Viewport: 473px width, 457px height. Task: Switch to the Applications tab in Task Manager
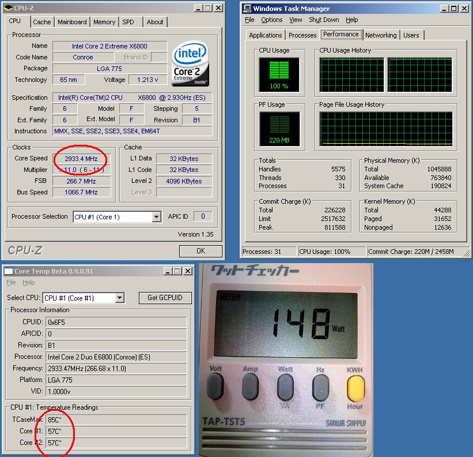click(266, 35)
